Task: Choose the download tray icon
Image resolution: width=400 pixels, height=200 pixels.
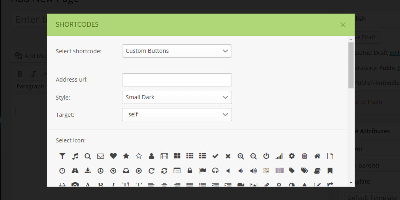Action: (x=88, y=171)
